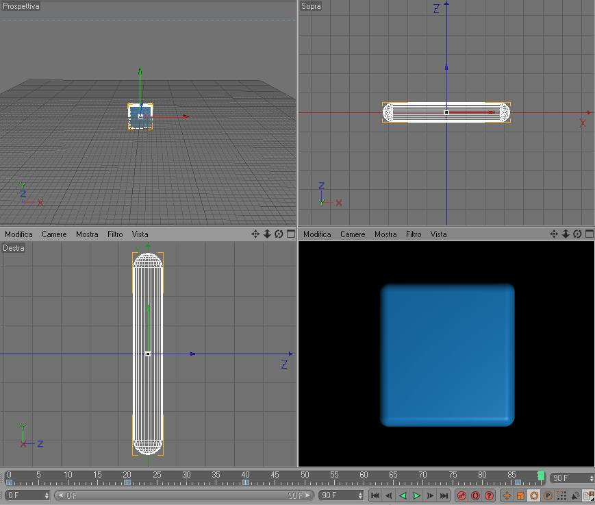Click object center point in Sopra view
Image resolution: width=595 pixels, height=505 pixels.
(446, 112)
